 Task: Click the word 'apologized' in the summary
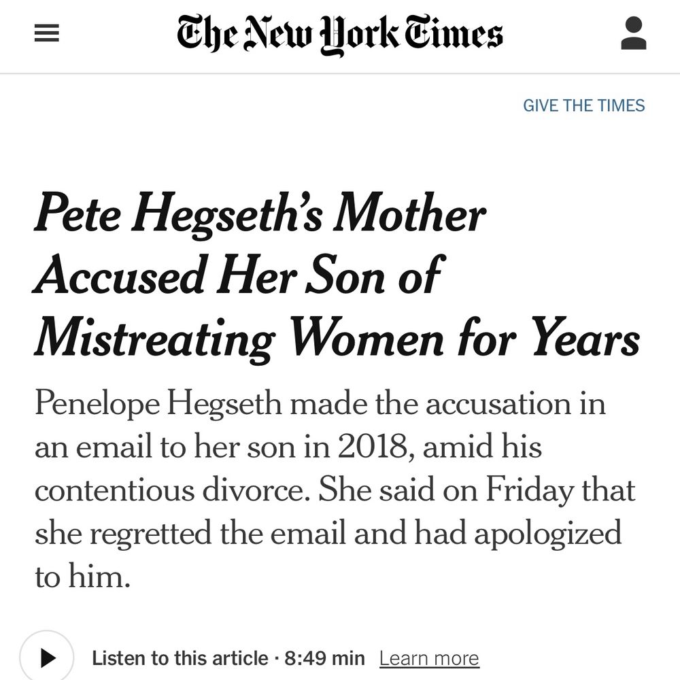(x=547, y=533)
